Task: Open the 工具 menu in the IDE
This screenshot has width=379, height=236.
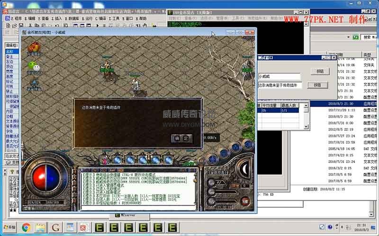Action: (x=114, y=18)
